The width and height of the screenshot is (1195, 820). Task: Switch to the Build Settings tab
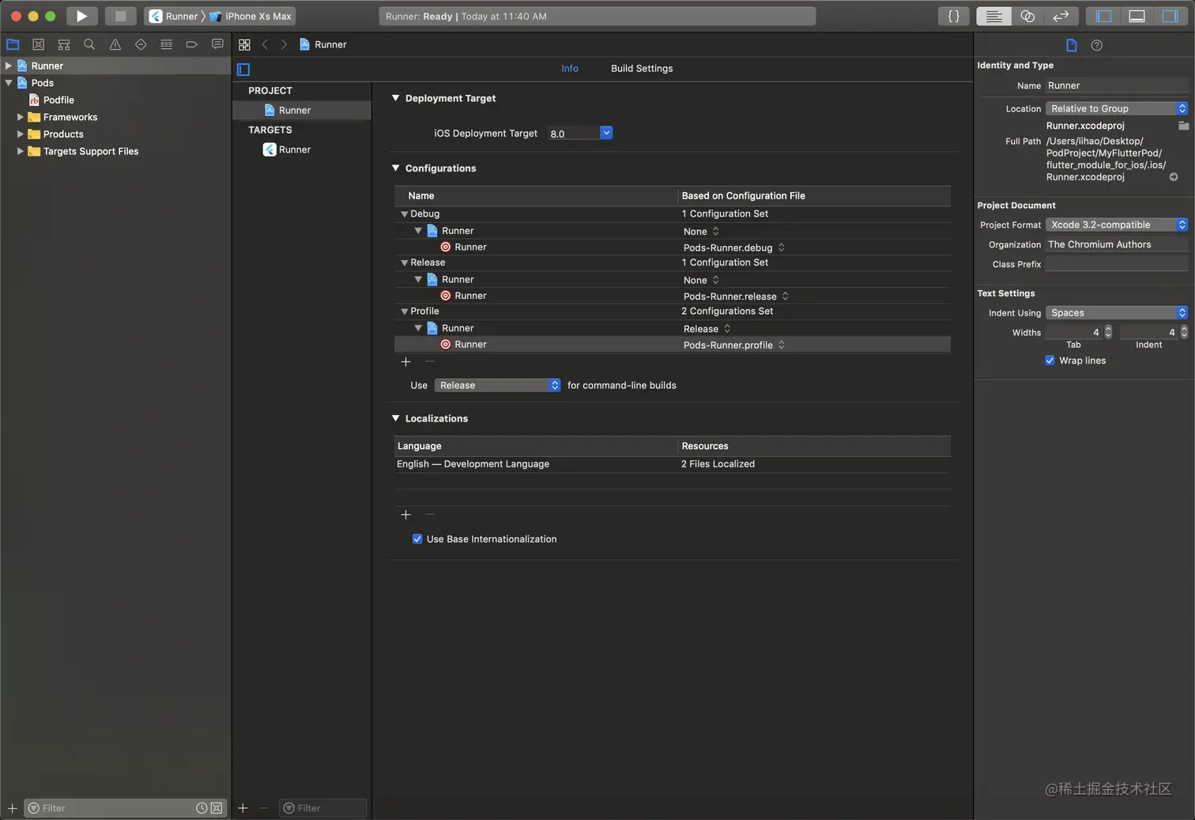tap(642, 69)
